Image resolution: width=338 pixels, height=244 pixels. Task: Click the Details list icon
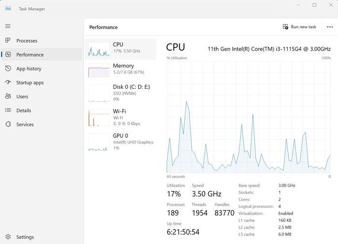[x=8, y=110]
